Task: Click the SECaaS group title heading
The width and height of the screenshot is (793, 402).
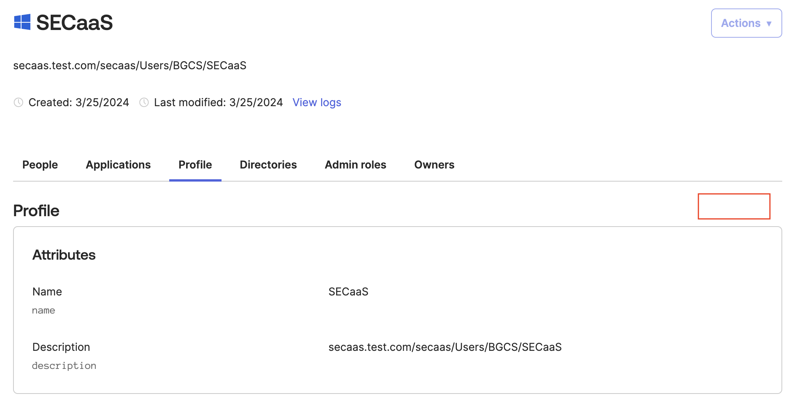Action: (x=74, y=23)
